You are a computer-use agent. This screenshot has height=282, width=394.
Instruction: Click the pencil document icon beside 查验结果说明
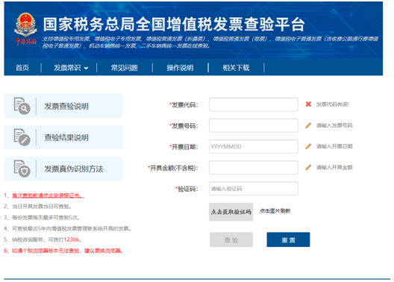point(22,137)
